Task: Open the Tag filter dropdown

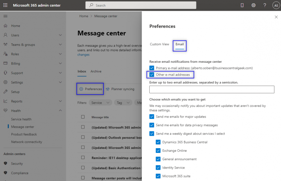Action: (x=123, y=103)
